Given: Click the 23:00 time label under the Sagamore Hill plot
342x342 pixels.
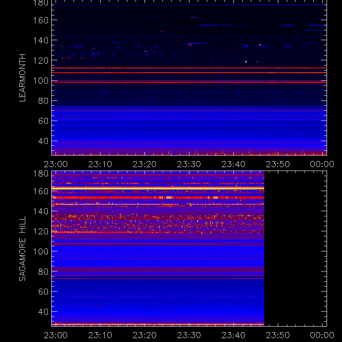Looking at the screenshot, I should click(x=56, y=335).
